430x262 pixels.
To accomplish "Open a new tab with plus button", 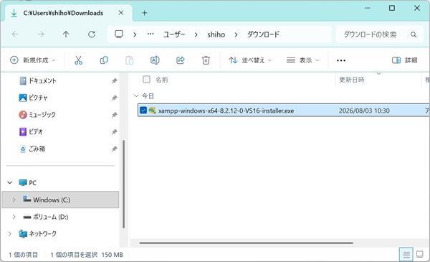I will (x=144, y=13).
